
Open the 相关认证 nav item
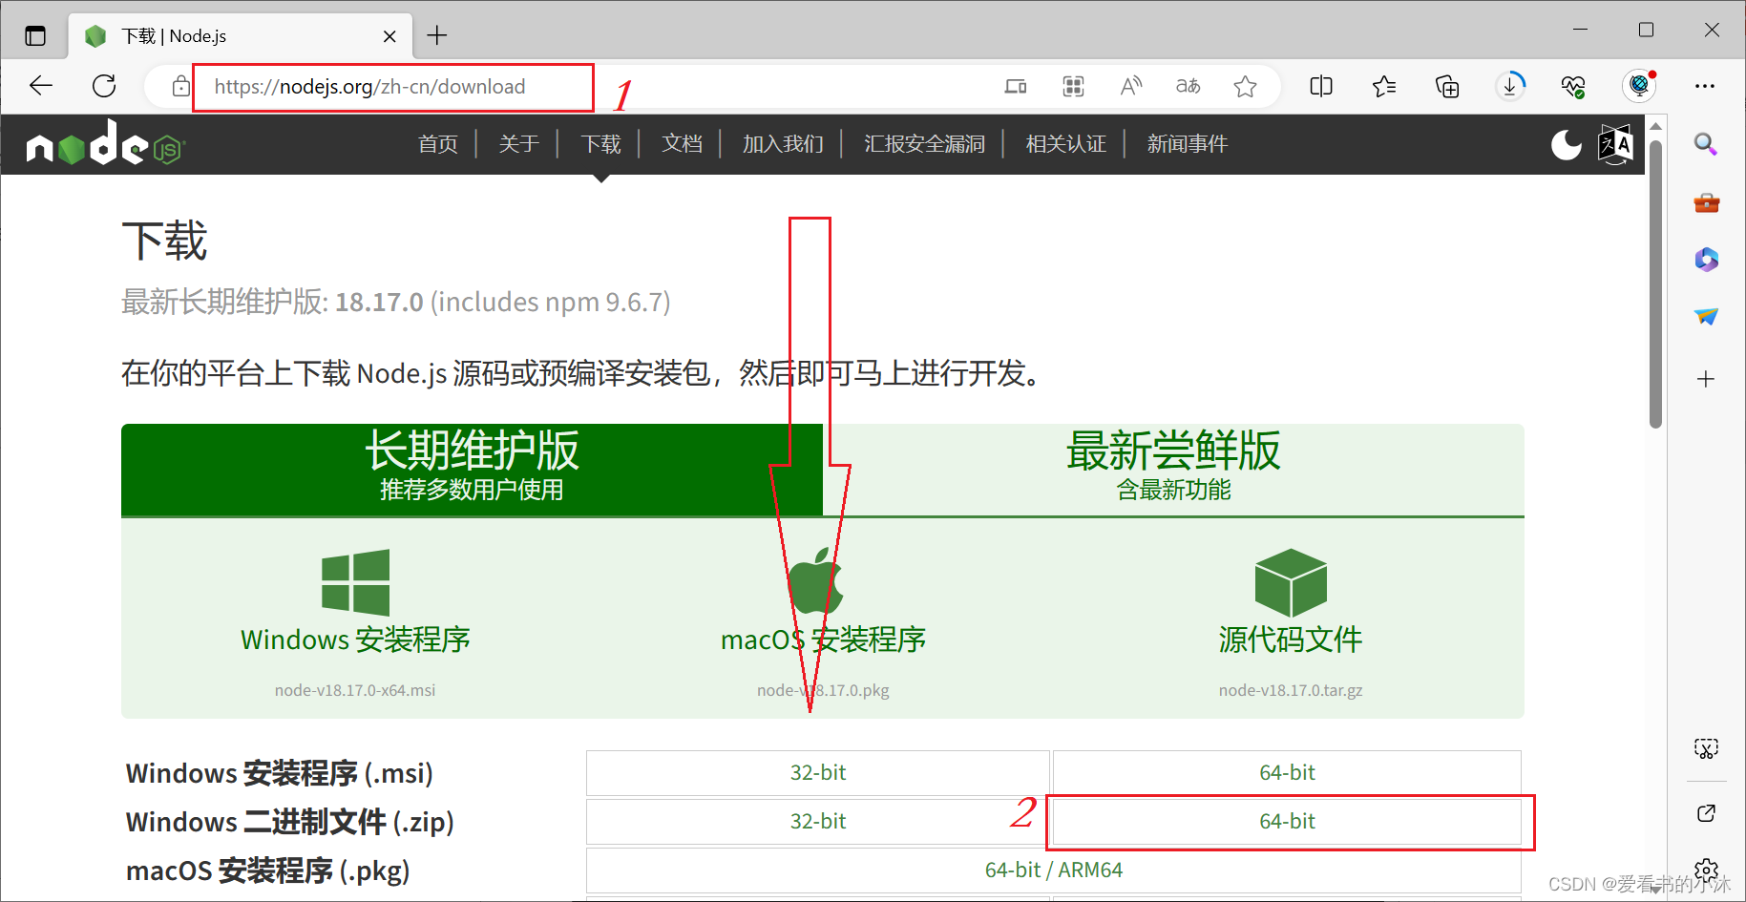(x=1066, y=144)
